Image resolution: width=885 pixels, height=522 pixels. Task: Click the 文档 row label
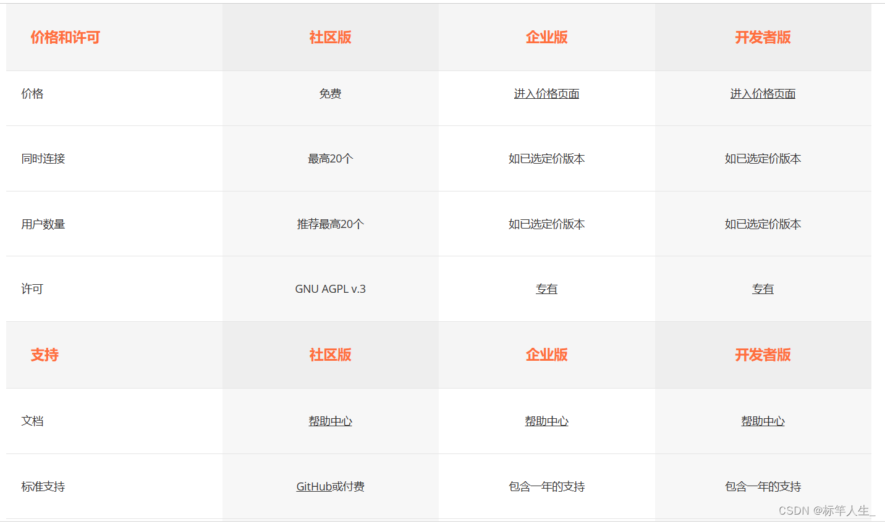(x=32, y=421)
